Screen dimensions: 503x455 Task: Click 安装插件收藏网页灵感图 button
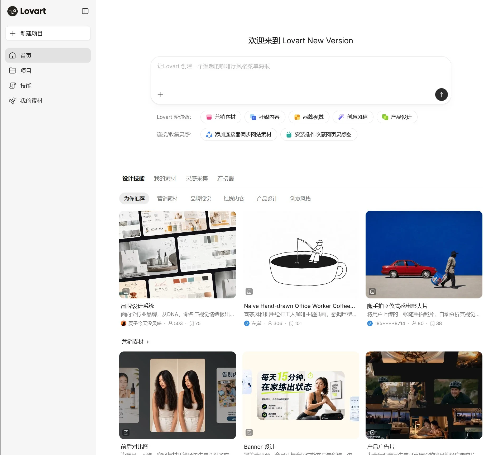click(x=319, y=134)
